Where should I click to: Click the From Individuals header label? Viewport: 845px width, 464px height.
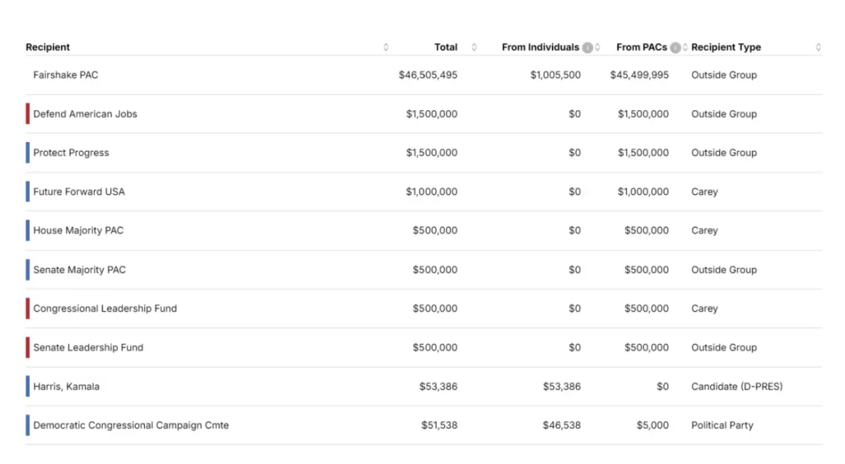(540, 48)
